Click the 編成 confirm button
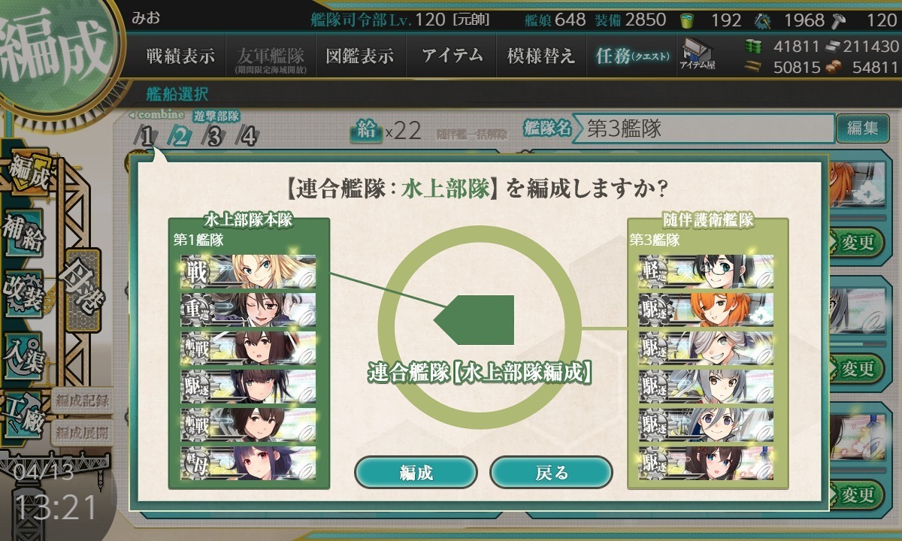The width and height of the screenshot is (902, 541). [x=416, y=473]
